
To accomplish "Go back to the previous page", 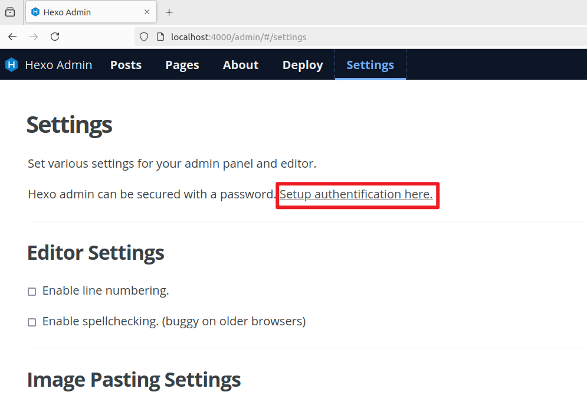I will tap(12, 37).
